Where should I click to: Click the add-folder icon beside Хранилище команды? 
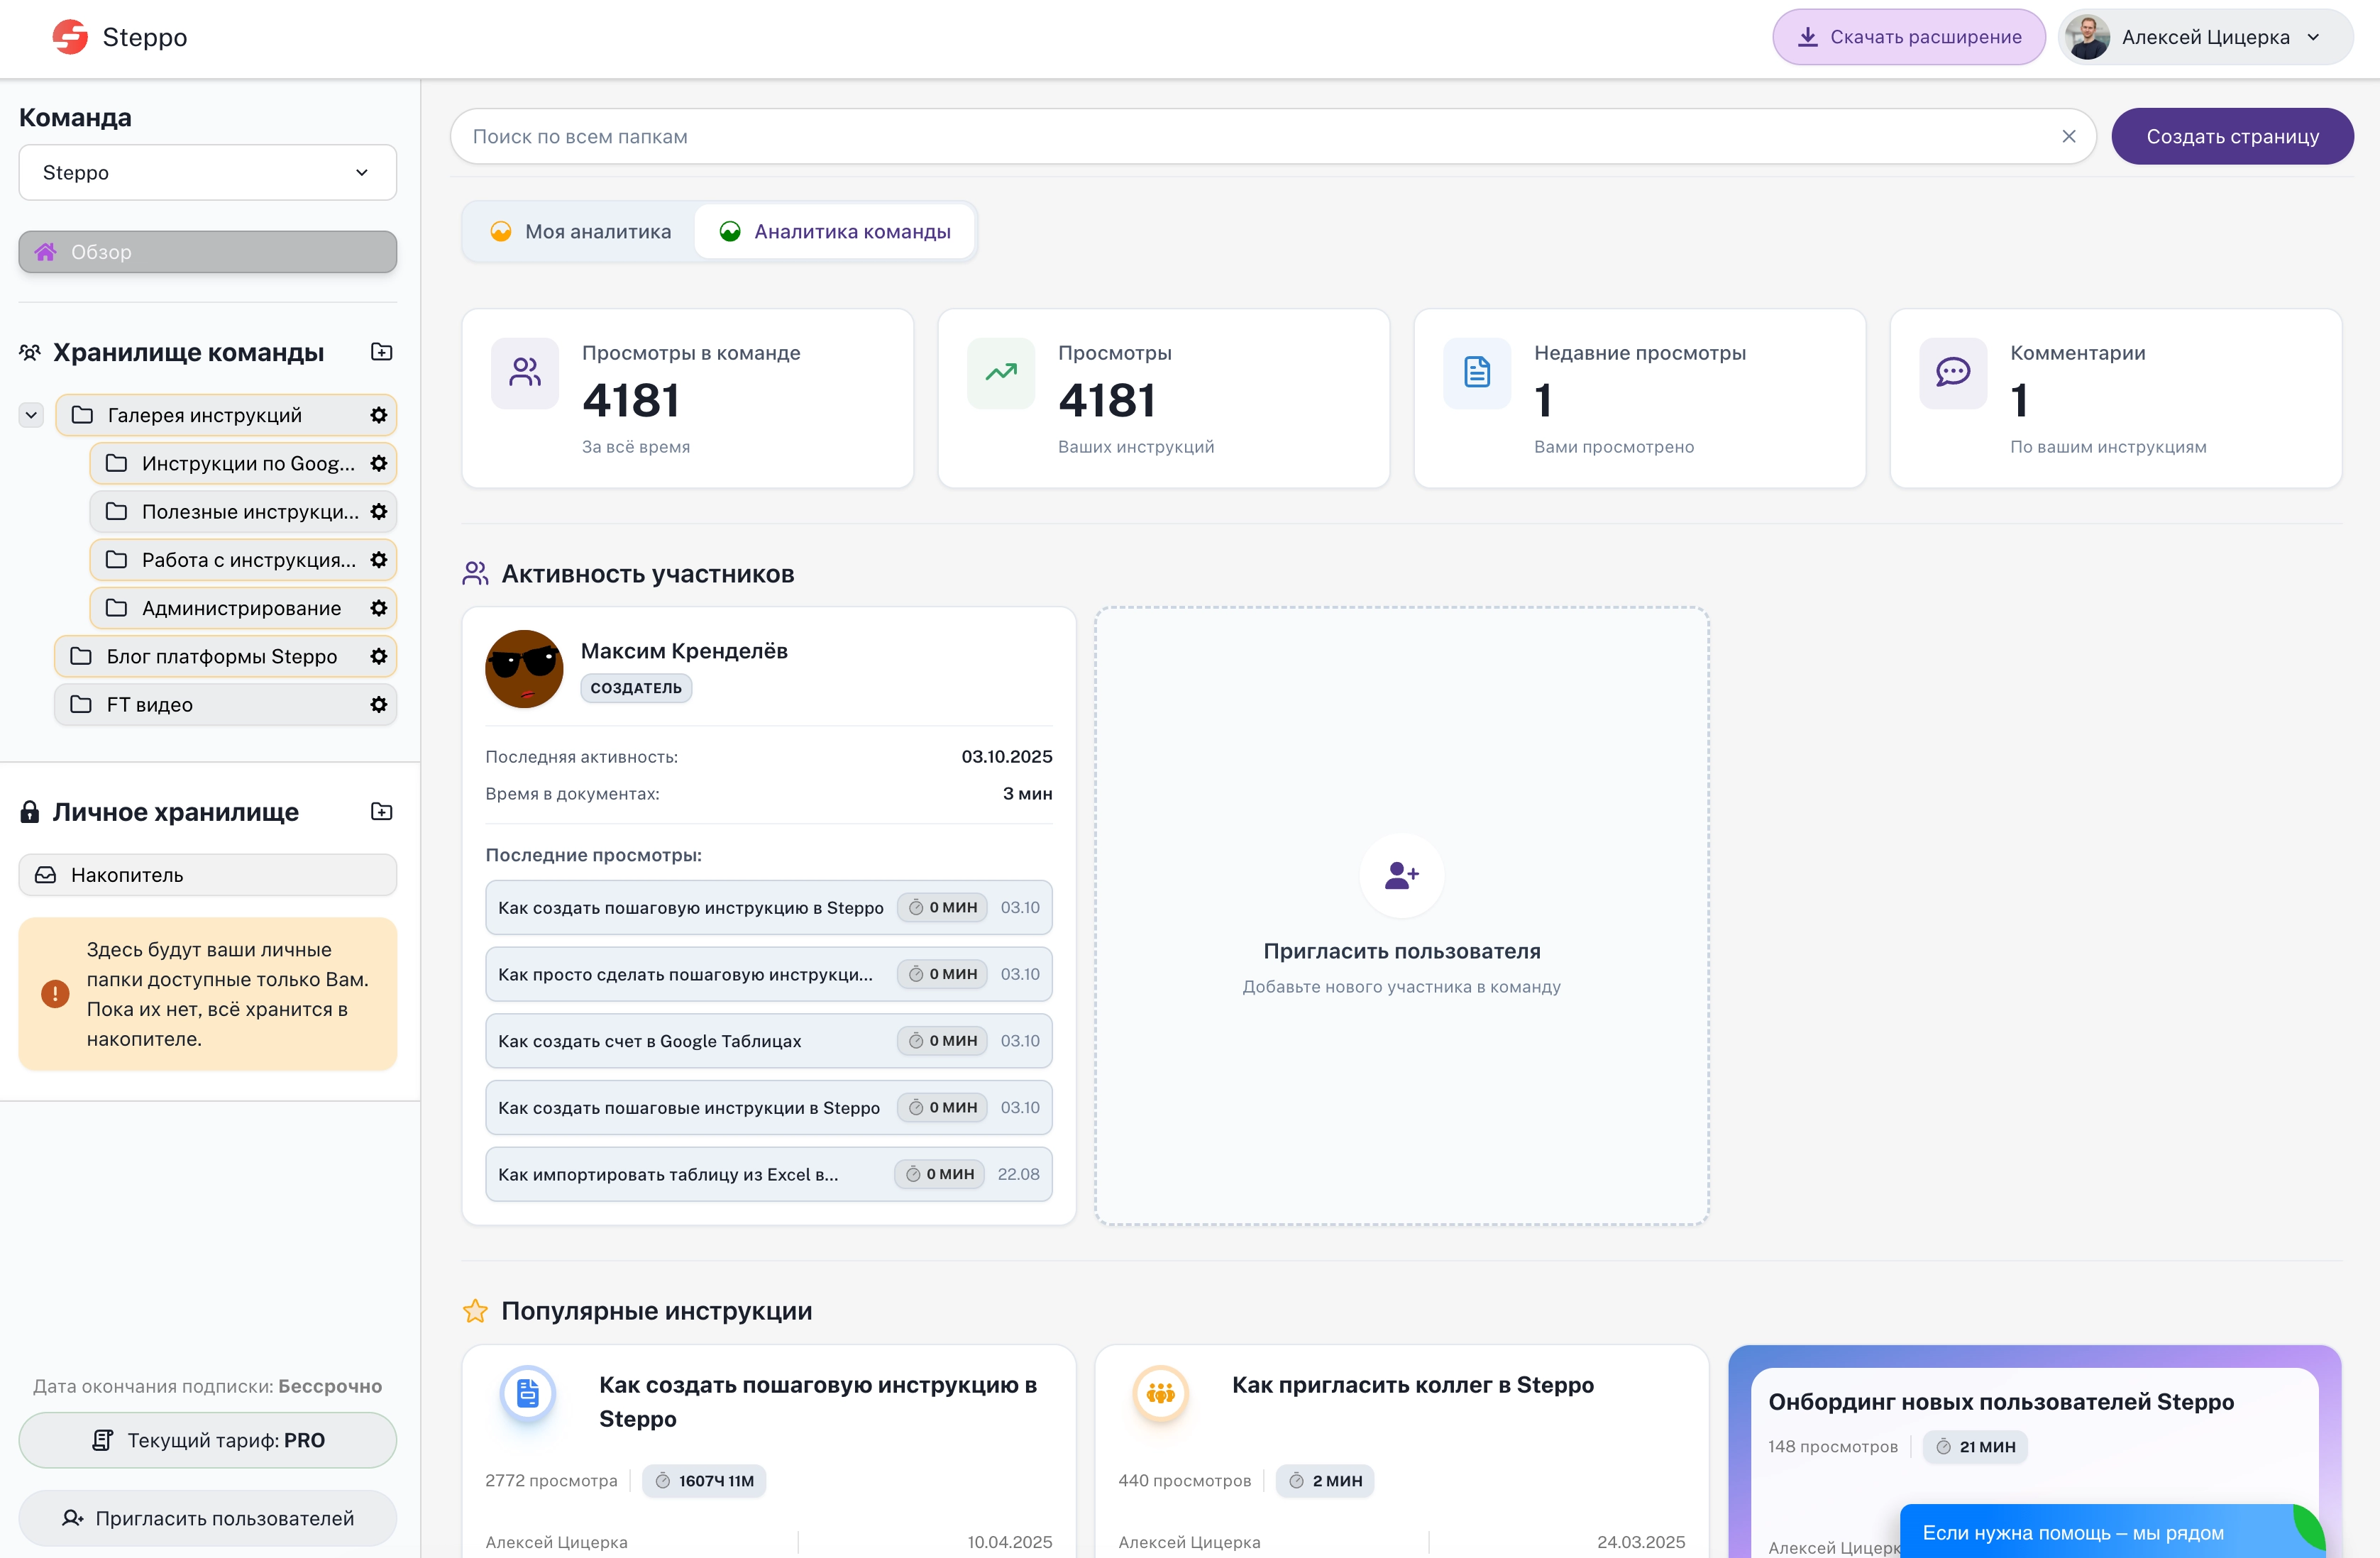click(381, 352)
